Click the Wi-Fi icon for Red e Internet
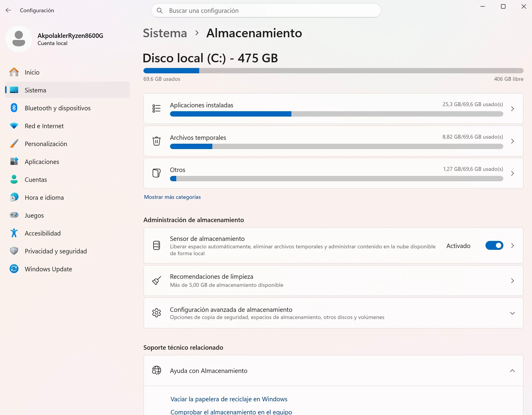Viewport: 532px width, 415px height. (x=14, y=126)
